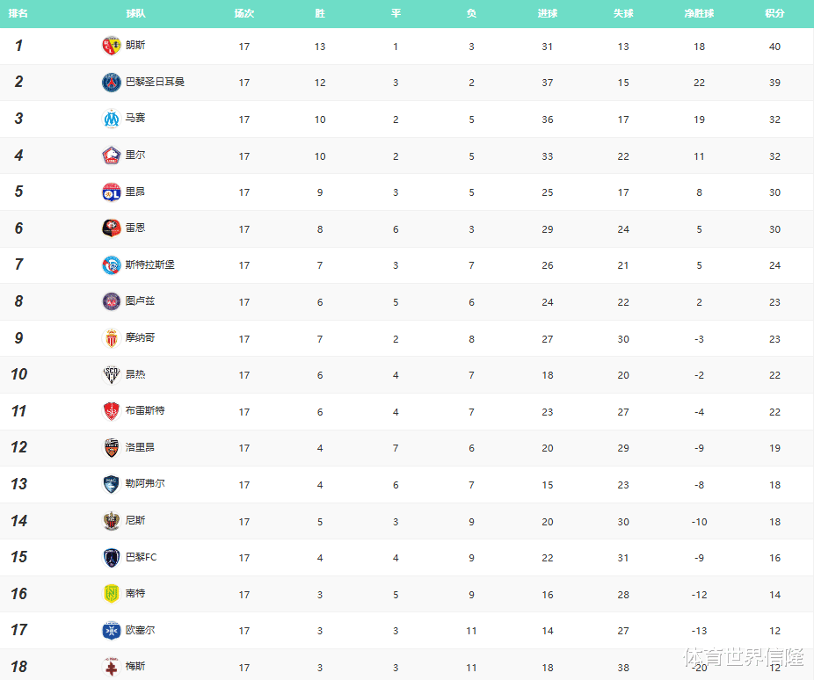Open the 巴黎圣日耳曼 team name link
This screenshot has height=680, width=814.
pos(155,82)
